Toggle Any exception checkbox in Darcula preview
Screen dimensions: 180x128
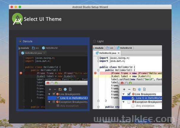58,106
